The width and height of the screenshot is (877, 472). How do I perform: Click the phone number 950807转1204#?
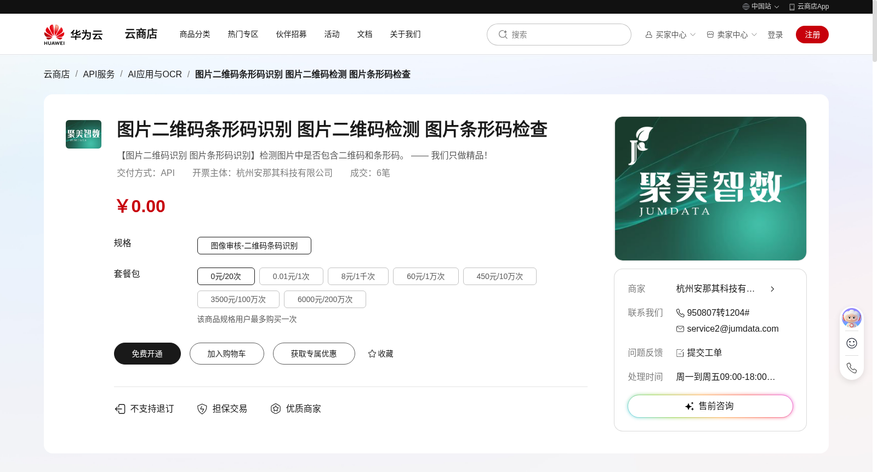click(x=718, y=313)
